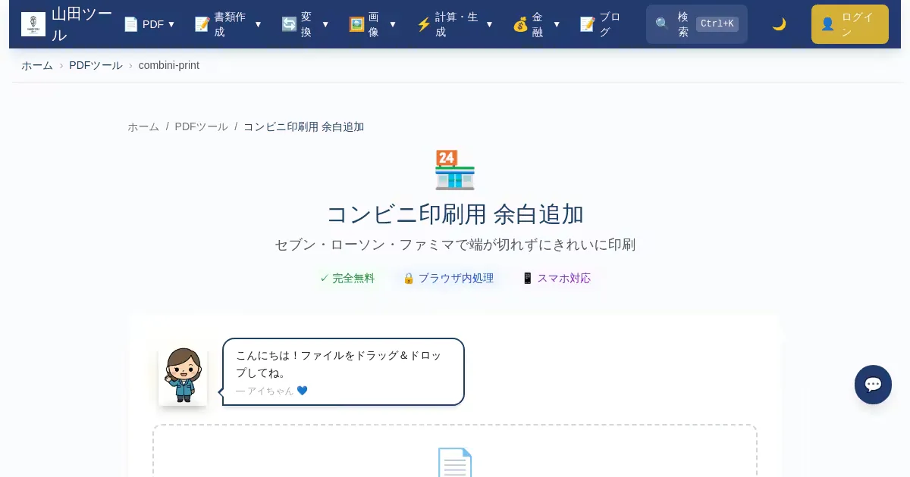Click the user icon on the login button
Image resolution: width=910 pixels, height=477 pixels.
click(827, 24)
